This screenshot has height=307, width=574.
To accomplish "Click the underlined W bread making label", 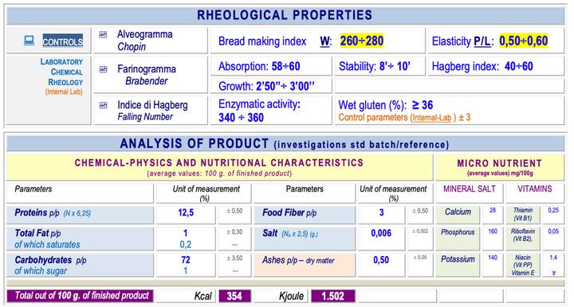I will [x=324, y=41].
